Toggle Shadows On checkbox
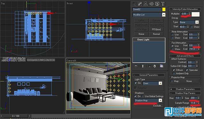Viewport: 204px width, 119px height. click(135, 96)
